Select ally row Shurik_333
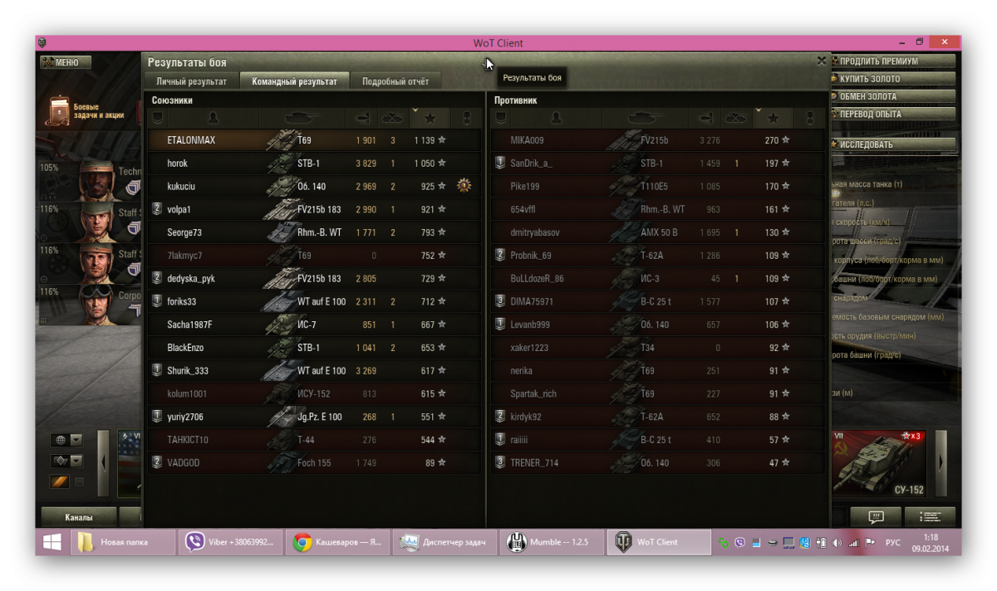Image resolution: width=997 pixels, height=591 pixels. tap(315, 371)
